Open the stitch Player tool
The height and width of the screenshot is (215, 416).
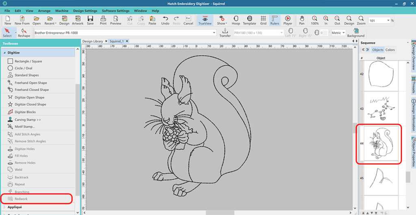click(288, 20)
